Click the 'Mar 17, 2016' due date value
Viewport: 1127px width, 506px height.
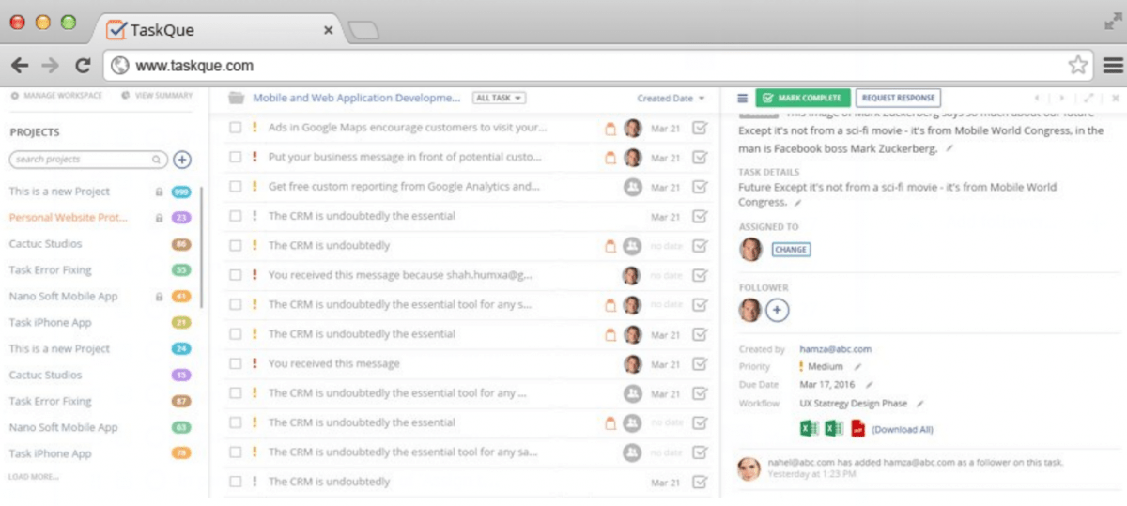click(827, 385)
